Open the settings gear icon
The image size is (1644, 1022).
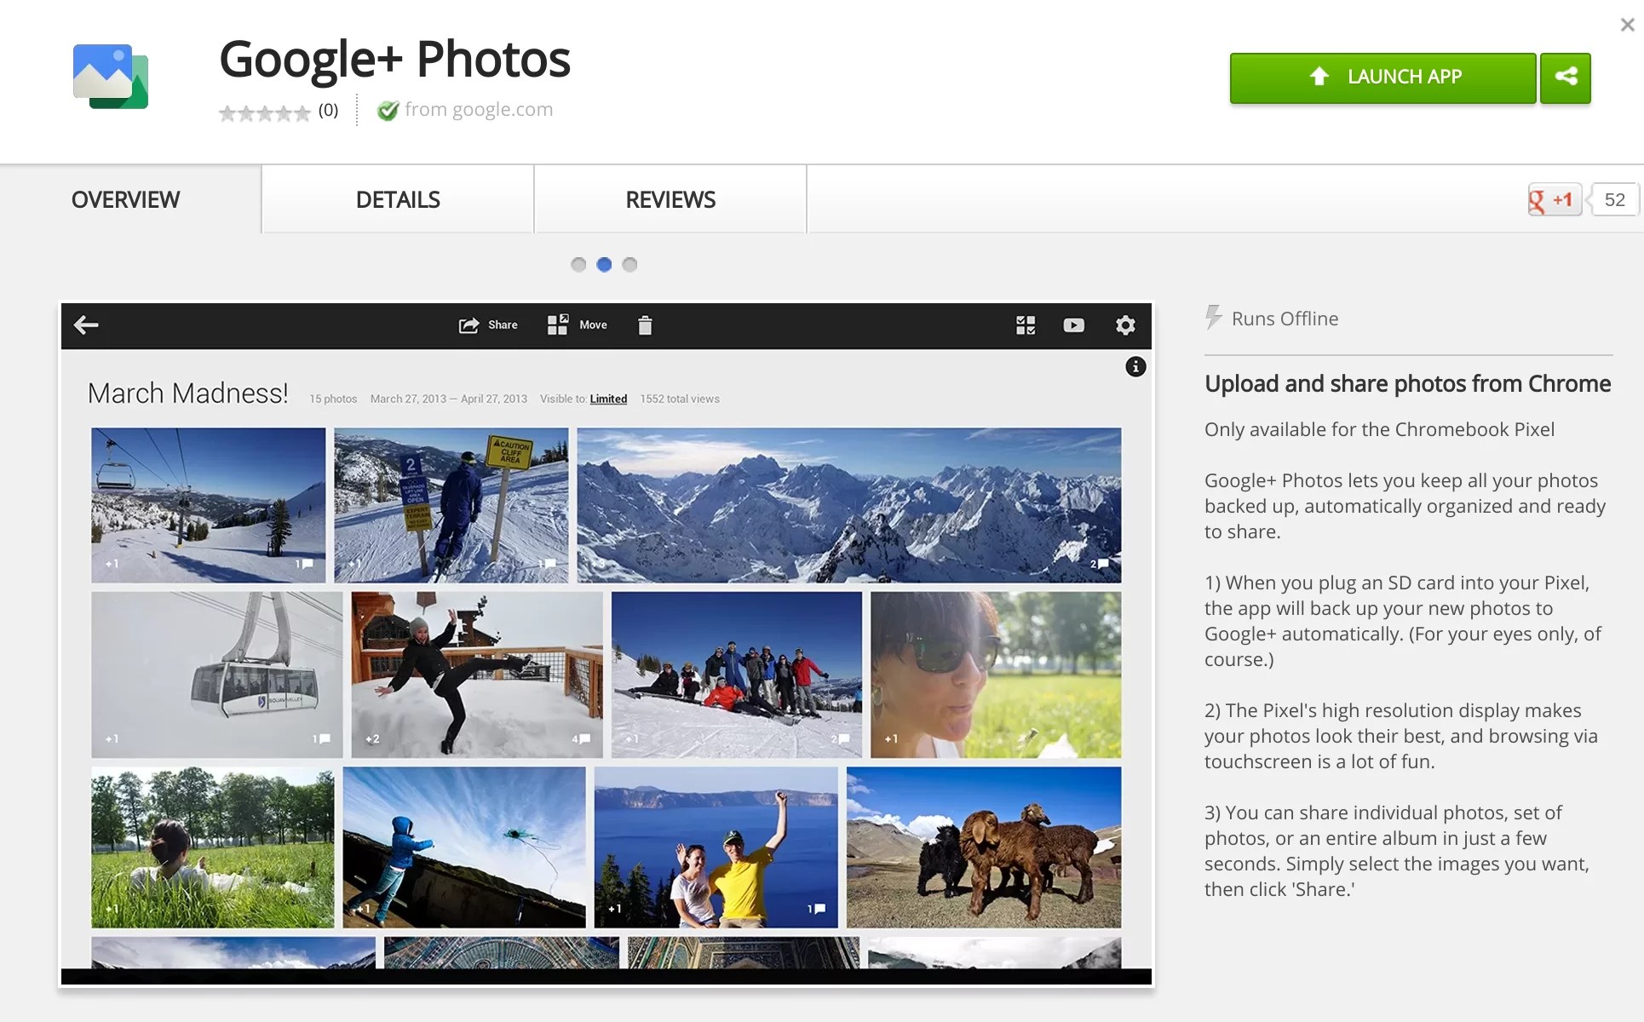coord(1125,324)
